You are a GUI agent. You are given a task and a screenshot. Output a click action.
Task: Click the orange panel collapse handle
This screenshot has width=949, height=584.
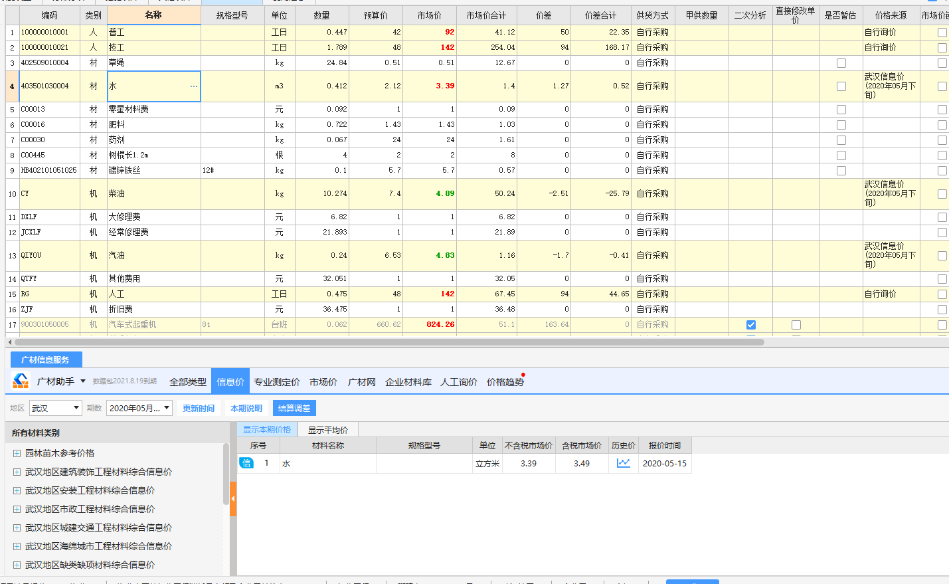click(233, 498)
